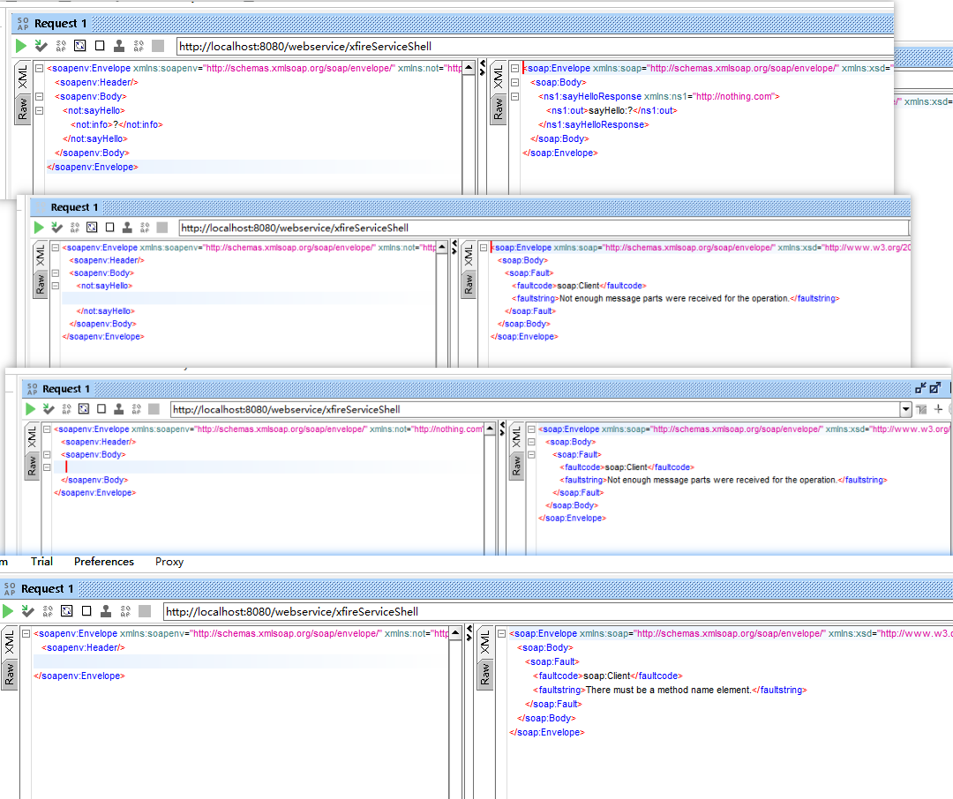
Task: Click person stamp icon in second window toolbar
Action: (127, 228)
